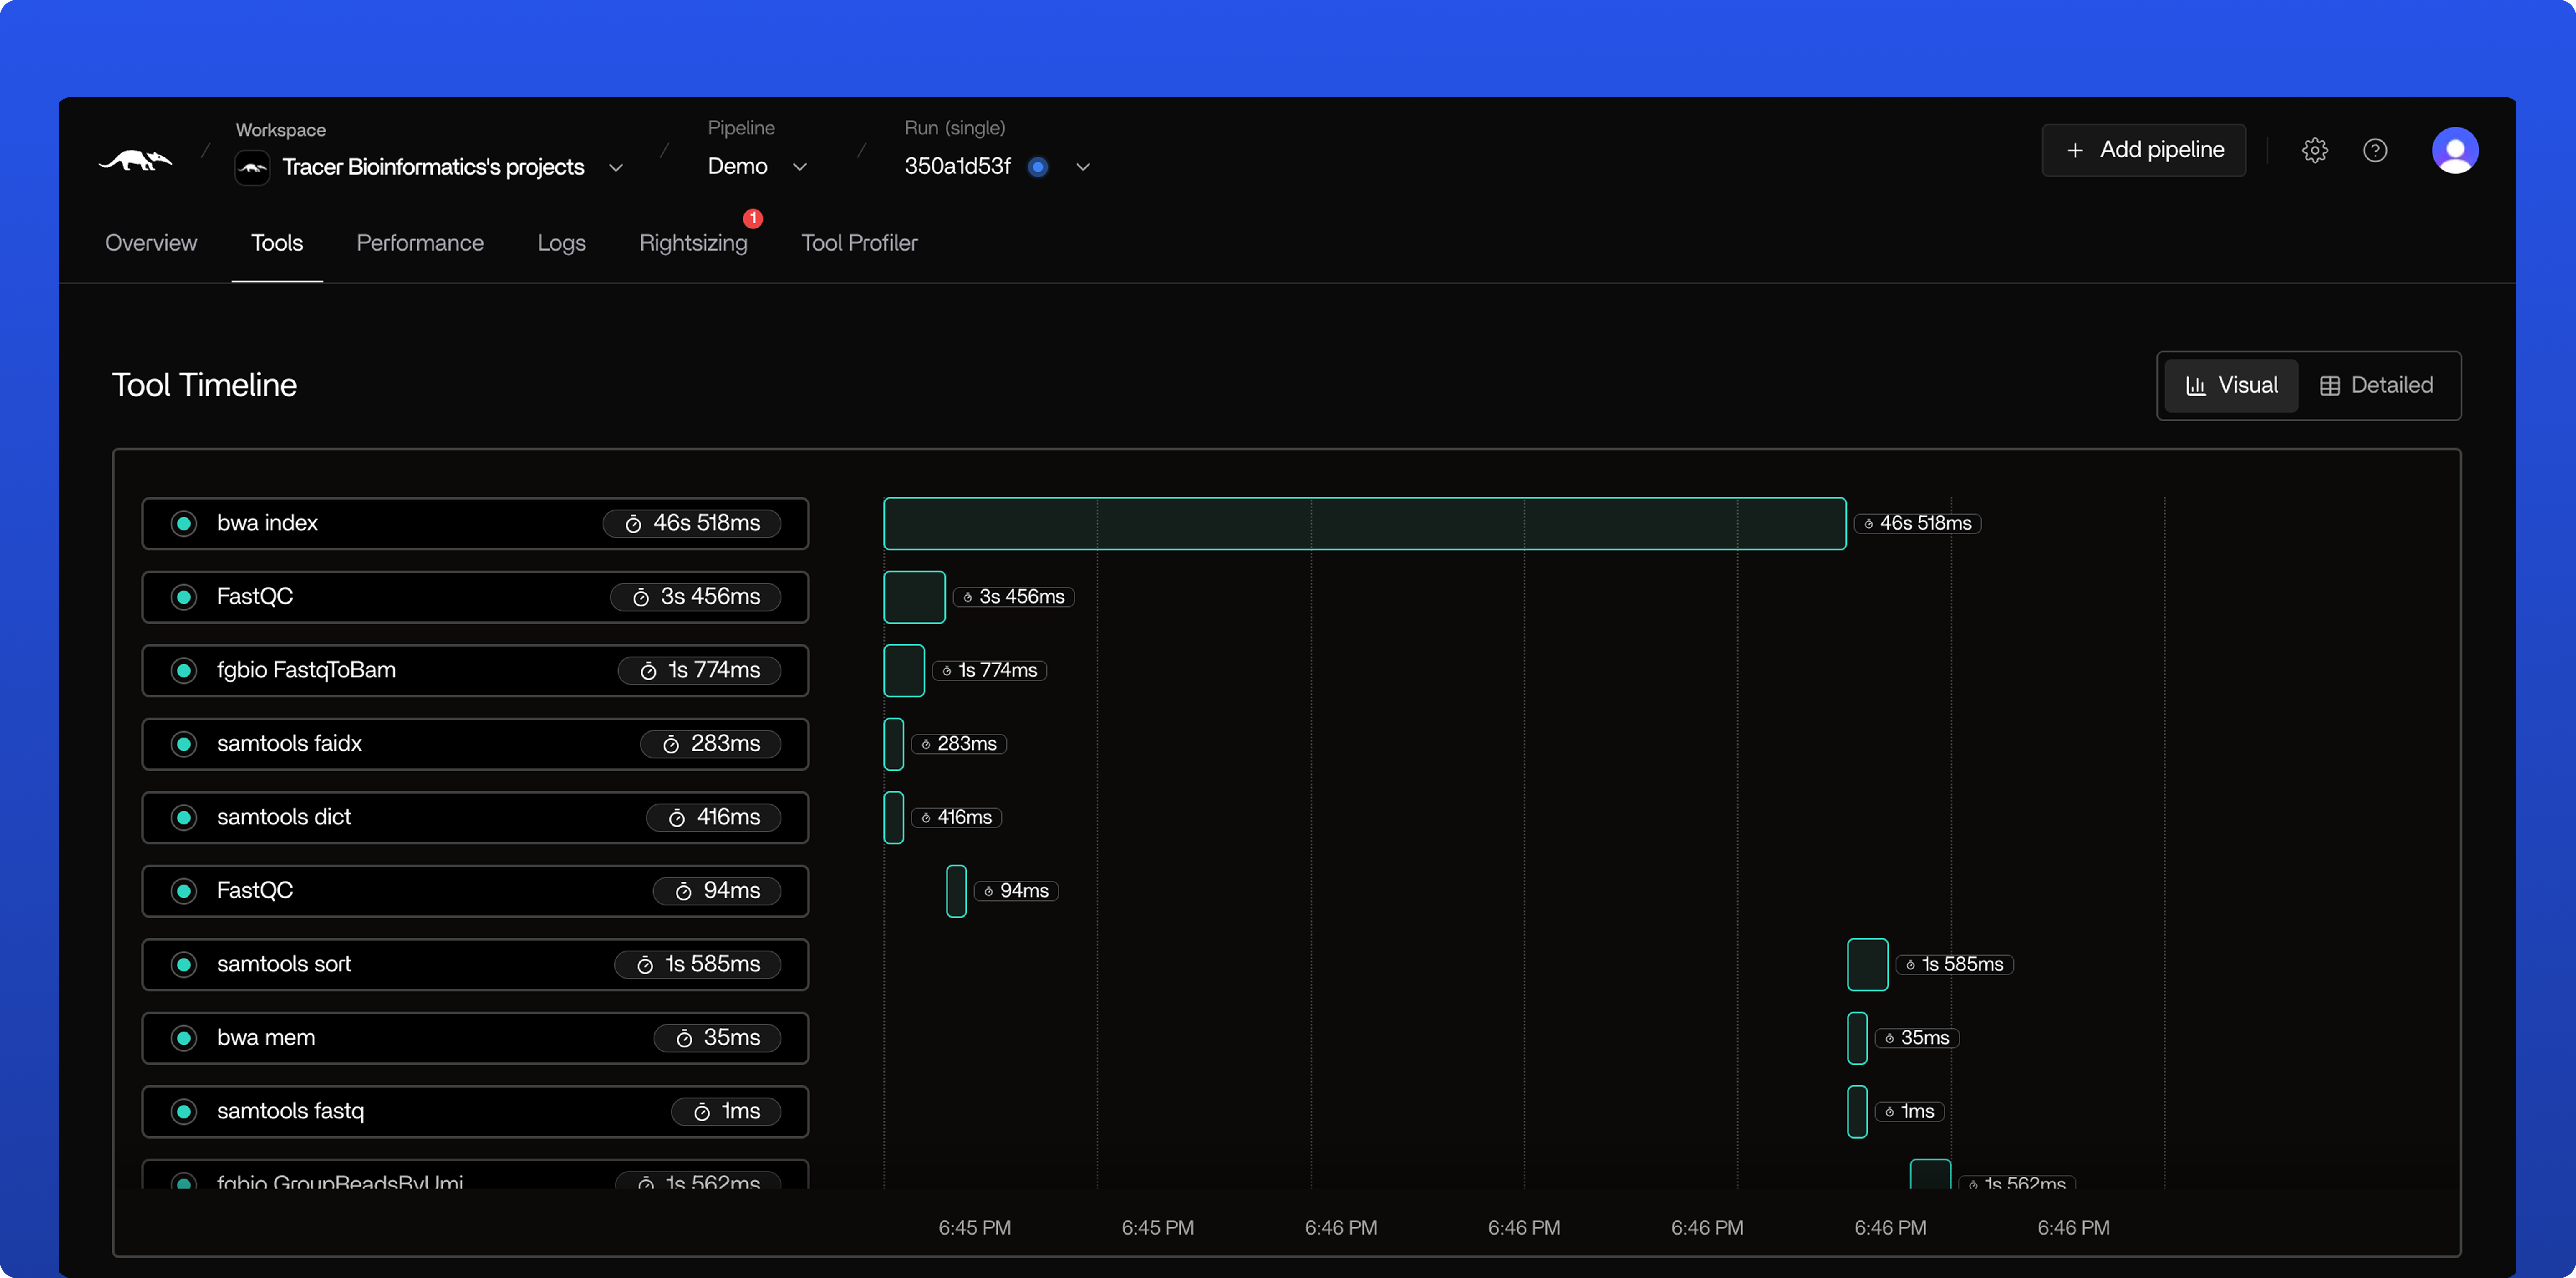Click the workspace anteater icon beside Tracer Bioinformatics

251,167
